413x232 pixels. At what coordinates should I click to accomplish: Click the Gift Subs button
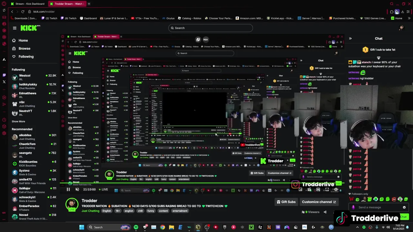pyautogui.click(x=286, y=202)
